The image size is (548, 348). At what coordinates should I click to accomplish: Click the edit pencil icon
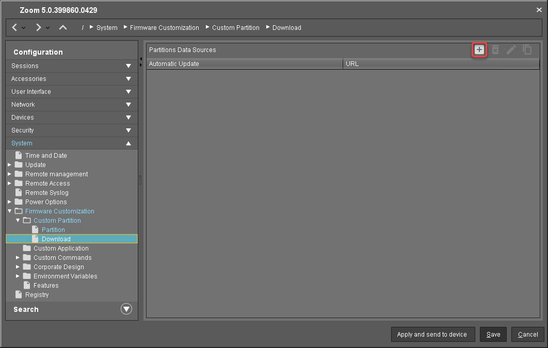click(511, 49)
